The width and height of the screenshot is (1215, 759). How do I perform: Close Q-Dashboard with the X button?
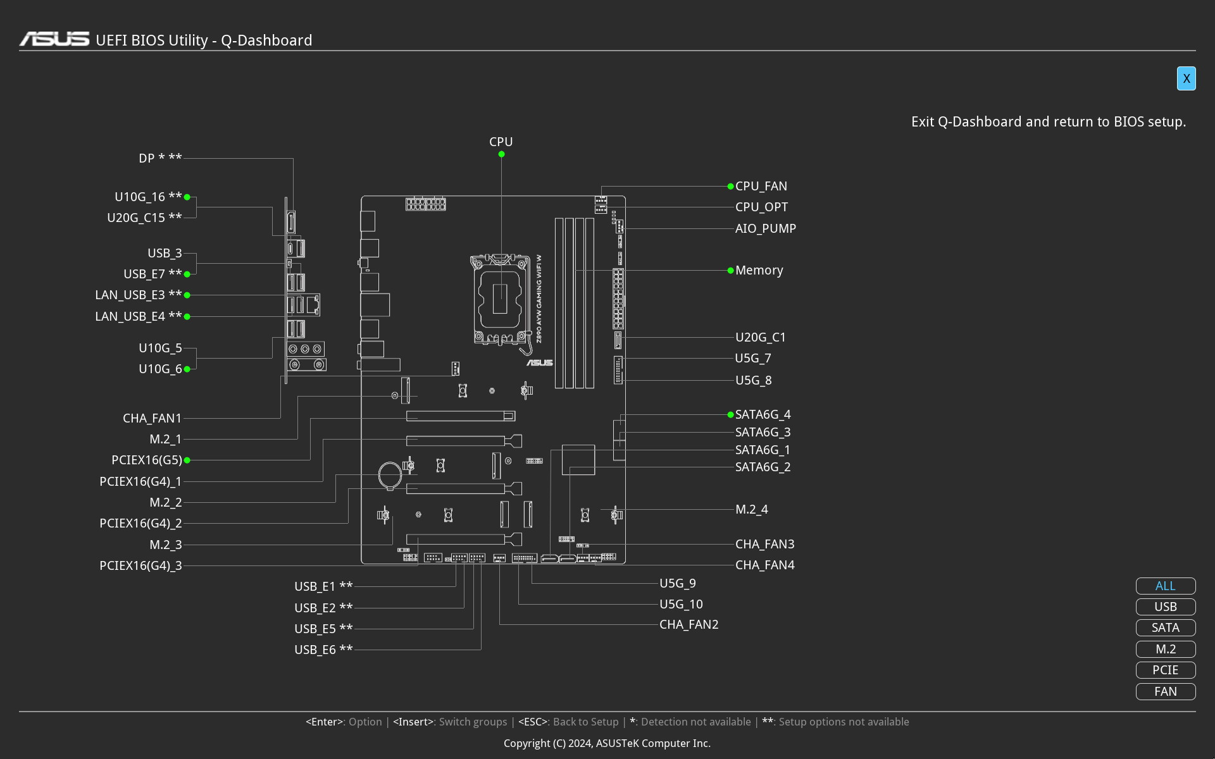point(1186,78)
